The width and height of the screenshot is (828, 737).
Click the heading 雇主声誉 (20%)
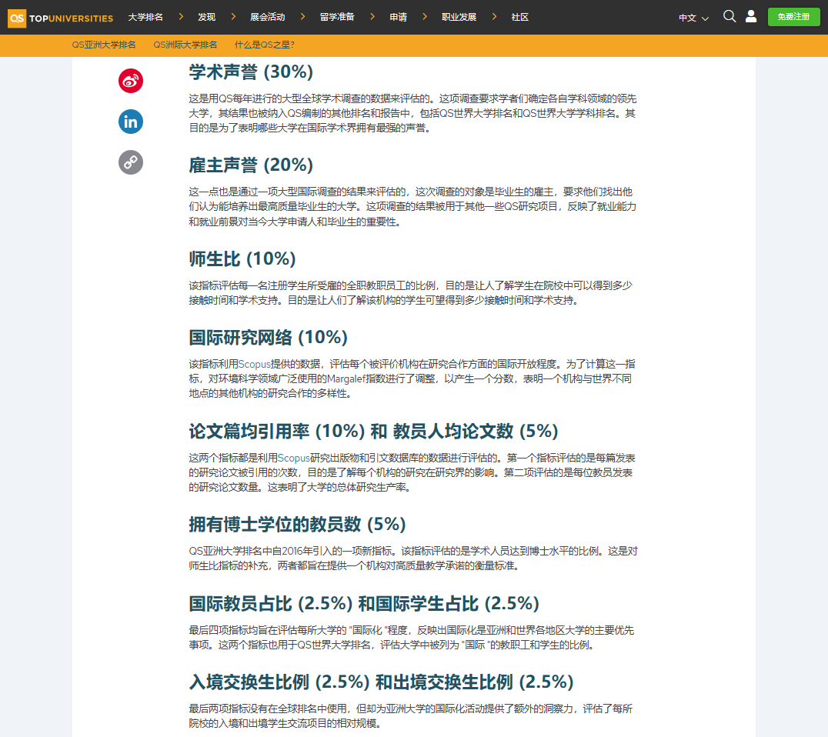(251, 165)
